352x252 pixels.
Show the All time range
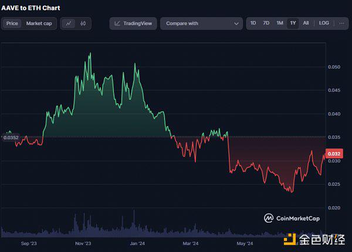[x=306, y=23]
